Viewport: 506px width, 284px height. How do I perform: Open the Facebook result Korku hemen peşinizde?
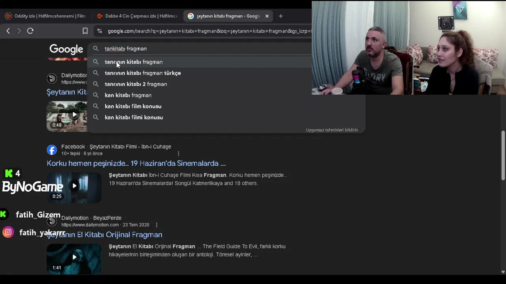[x=136, y=163]
